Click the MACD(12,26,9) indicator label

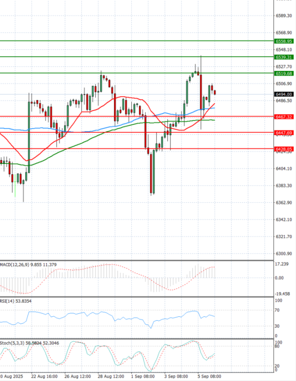[x=28, y=265]
